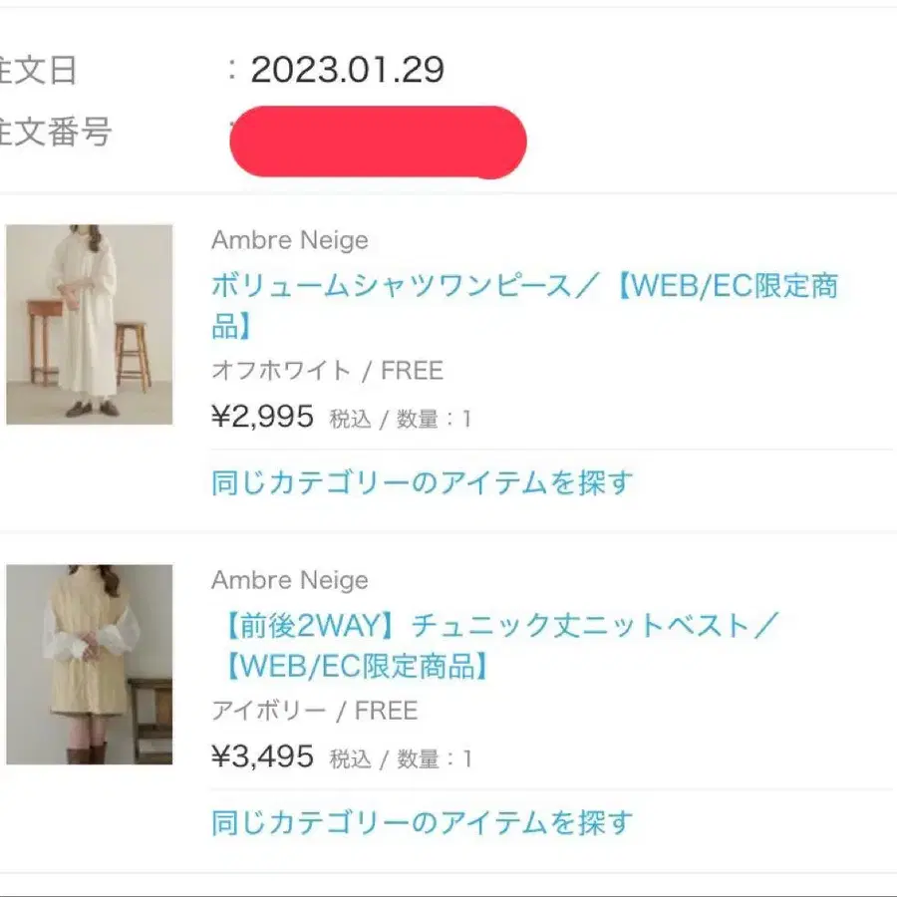Click the Ambre Neige brand above the shirt dress
897x897 pixels.
tap(290, 240)
